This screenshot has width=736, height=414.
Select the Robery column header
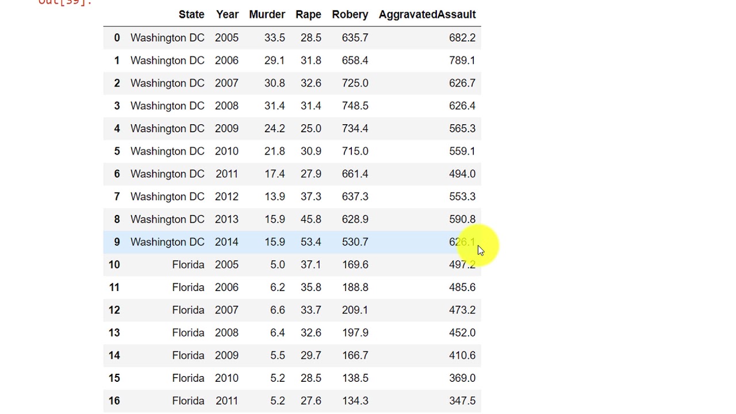(350, 14)
